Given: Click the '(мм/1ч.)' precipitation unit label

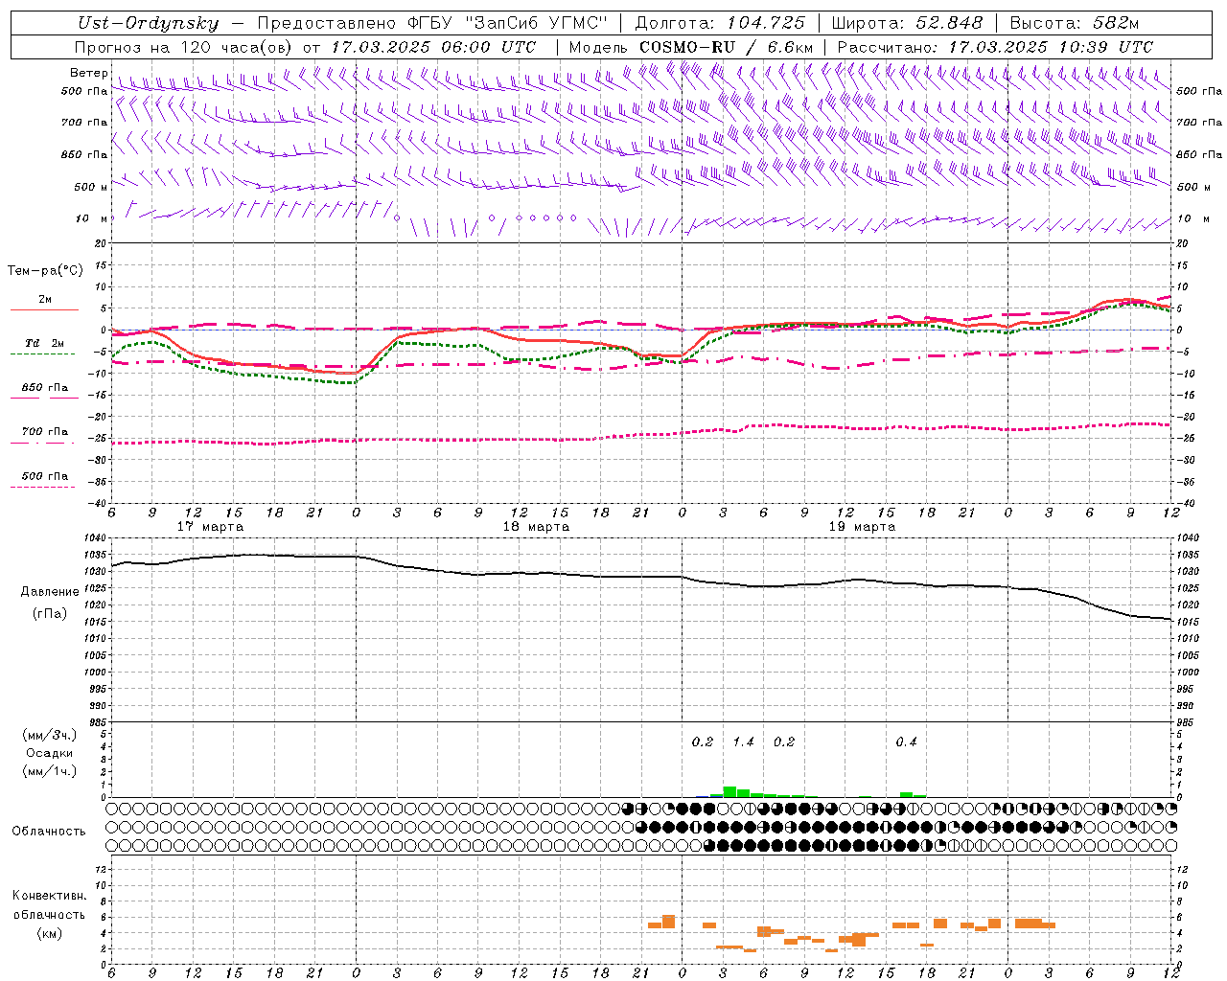Looking at the screenshot, I should (50, 771).
